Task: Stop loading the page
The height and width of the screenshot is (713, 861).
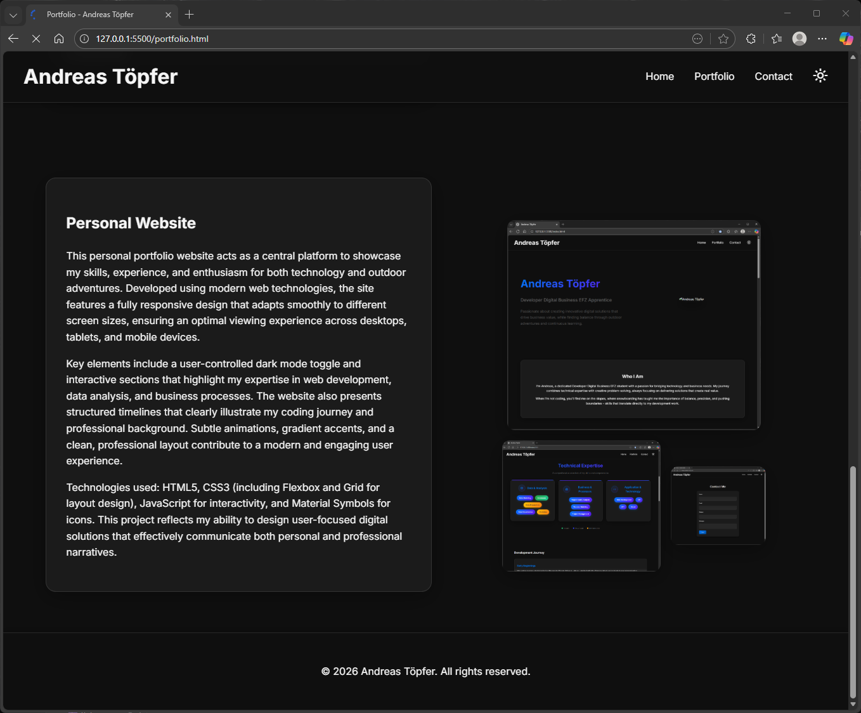Action: [x=36, y=39]
